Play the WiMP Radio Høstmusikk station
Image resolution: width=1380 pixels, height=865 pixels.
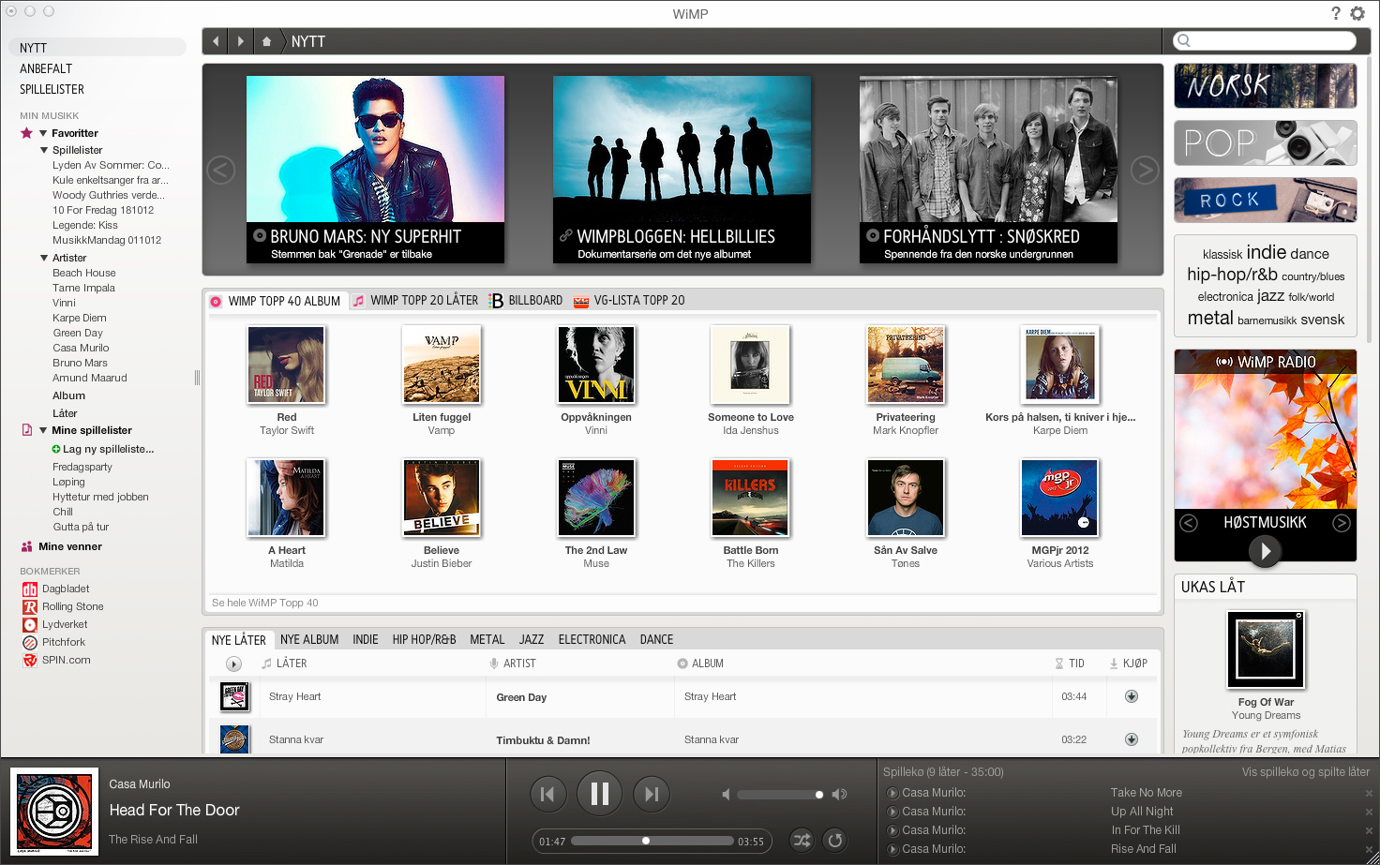(x=1265, y=551)
